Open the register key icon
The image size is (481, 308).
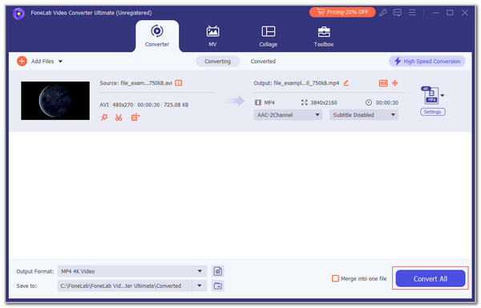[x=383, y=13]
